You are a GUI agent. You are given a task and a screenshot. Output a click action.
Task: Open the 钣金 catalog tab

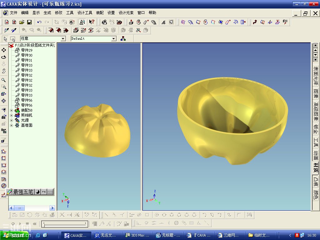pos(316,129)
